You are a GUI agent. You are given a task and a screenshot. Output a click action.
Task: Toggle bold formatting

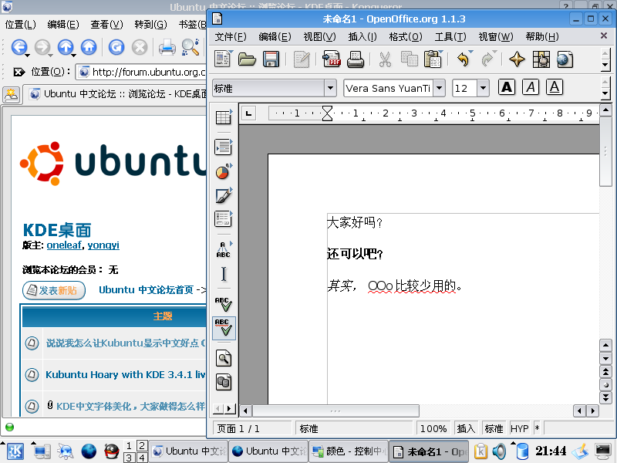(507, 87)
